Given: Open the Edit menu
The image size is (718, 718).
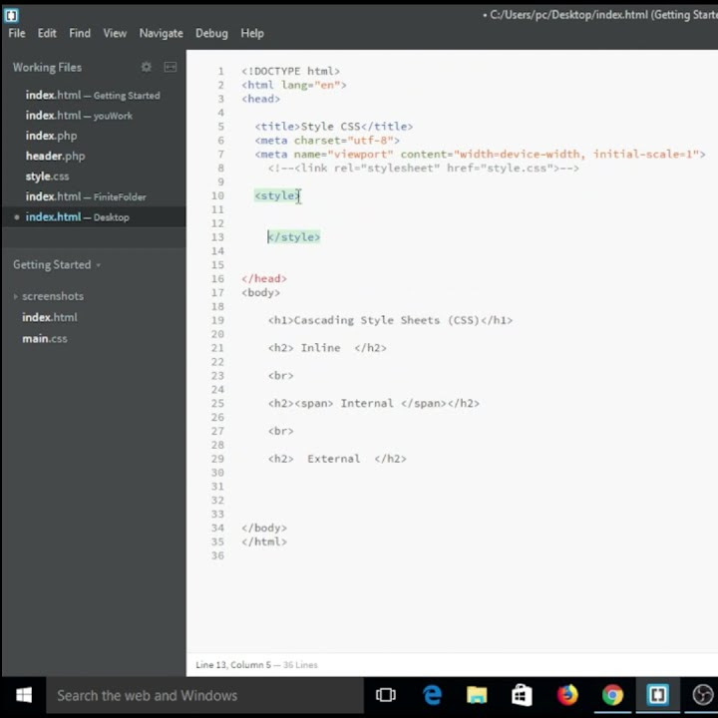Looking at the screenshot, I should (x=47, y=33).
